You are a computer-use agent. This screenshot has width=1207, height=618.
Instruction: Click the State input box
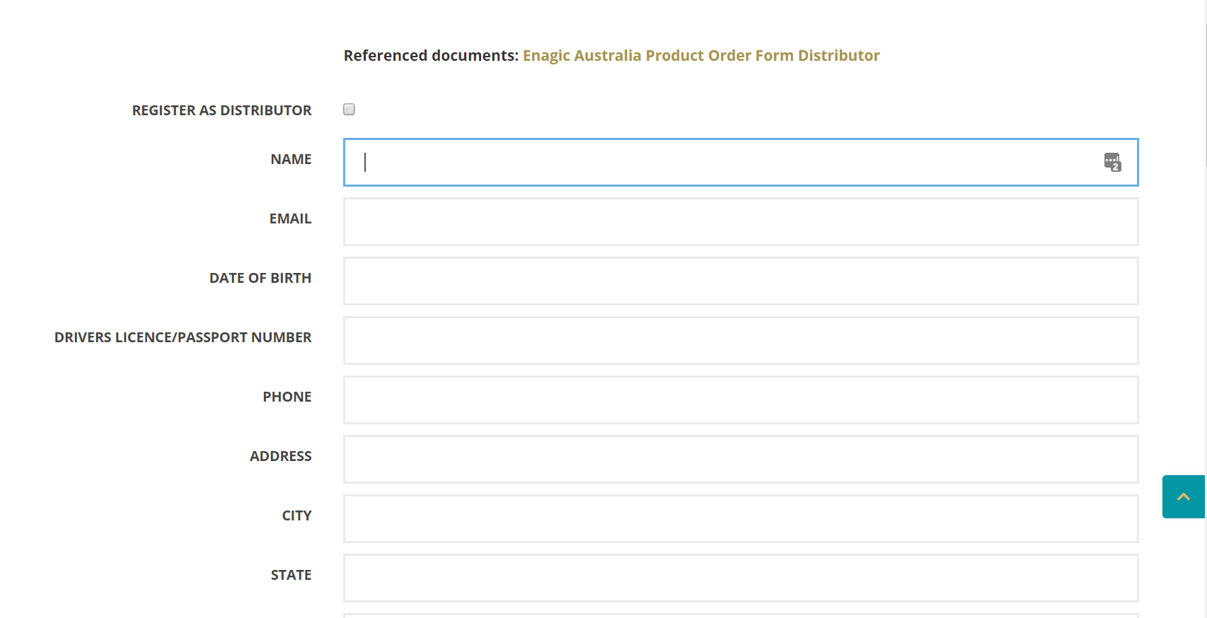click(740, 578)
